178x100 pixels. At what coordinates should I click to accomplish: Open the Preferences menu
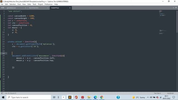pos(49,4)
